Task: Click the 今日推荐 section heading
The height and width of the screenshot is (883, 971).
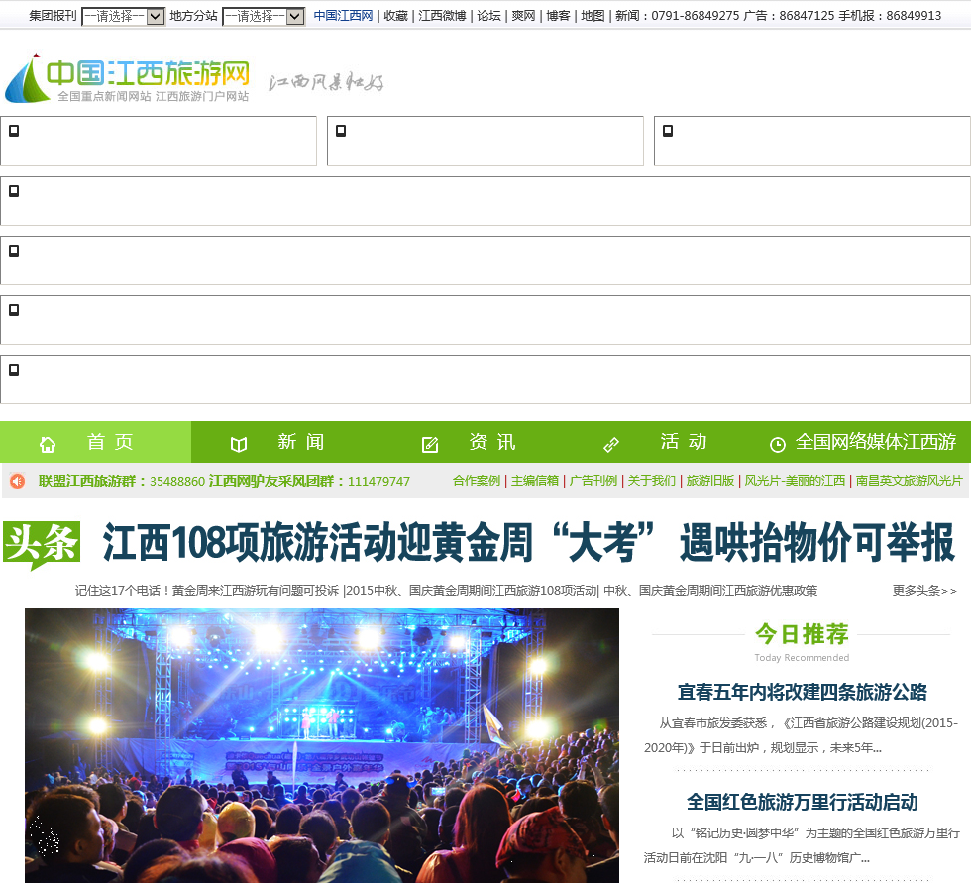Action: [x=802, y=634]
